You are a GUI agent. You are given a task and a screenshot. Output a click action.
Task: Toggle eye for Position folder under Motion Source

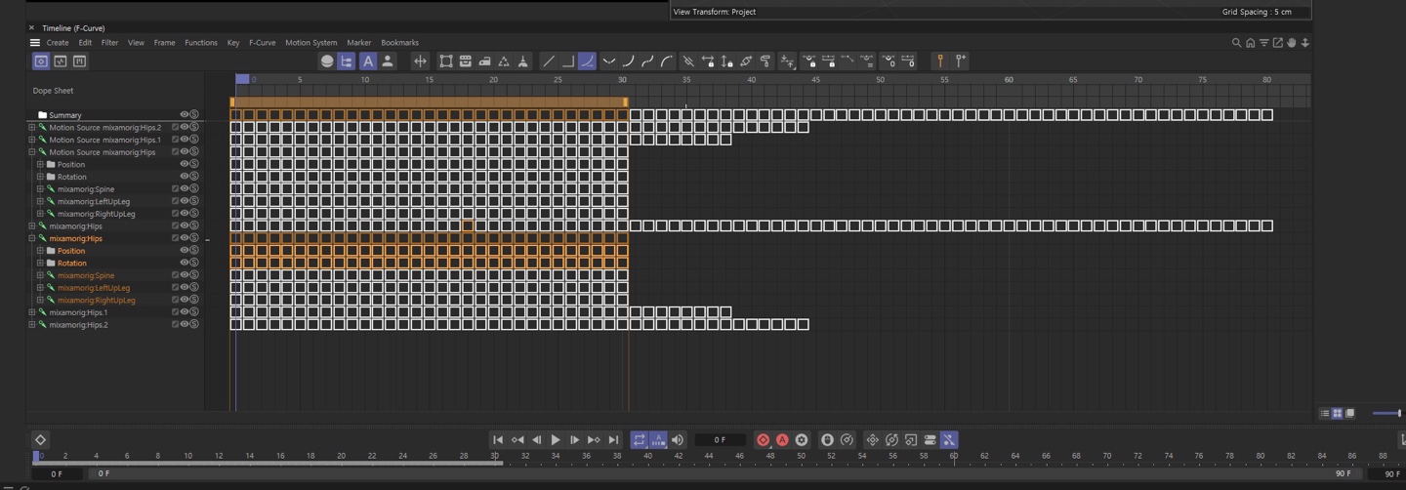pos(184,165)
